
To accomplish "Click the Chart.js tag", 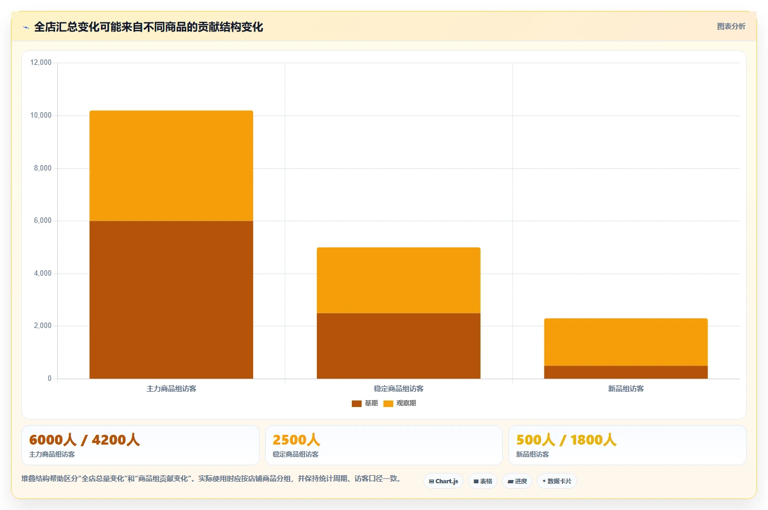I will [x=443, y=481].
